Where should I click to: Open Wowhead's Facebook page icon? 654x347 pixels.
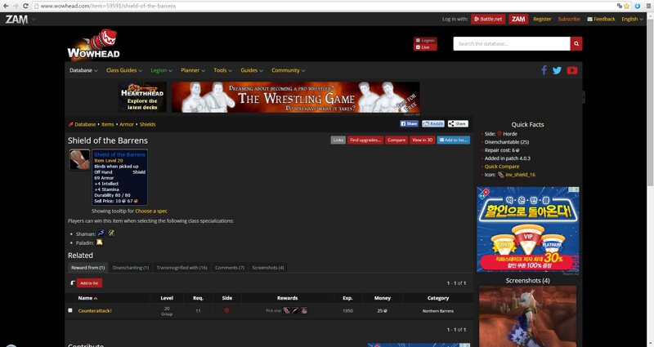544,70
